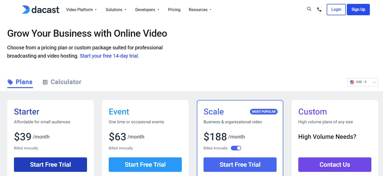Screen dimensions: 383x176
Task: Expand the Resources menu
Action: [200, 10]
